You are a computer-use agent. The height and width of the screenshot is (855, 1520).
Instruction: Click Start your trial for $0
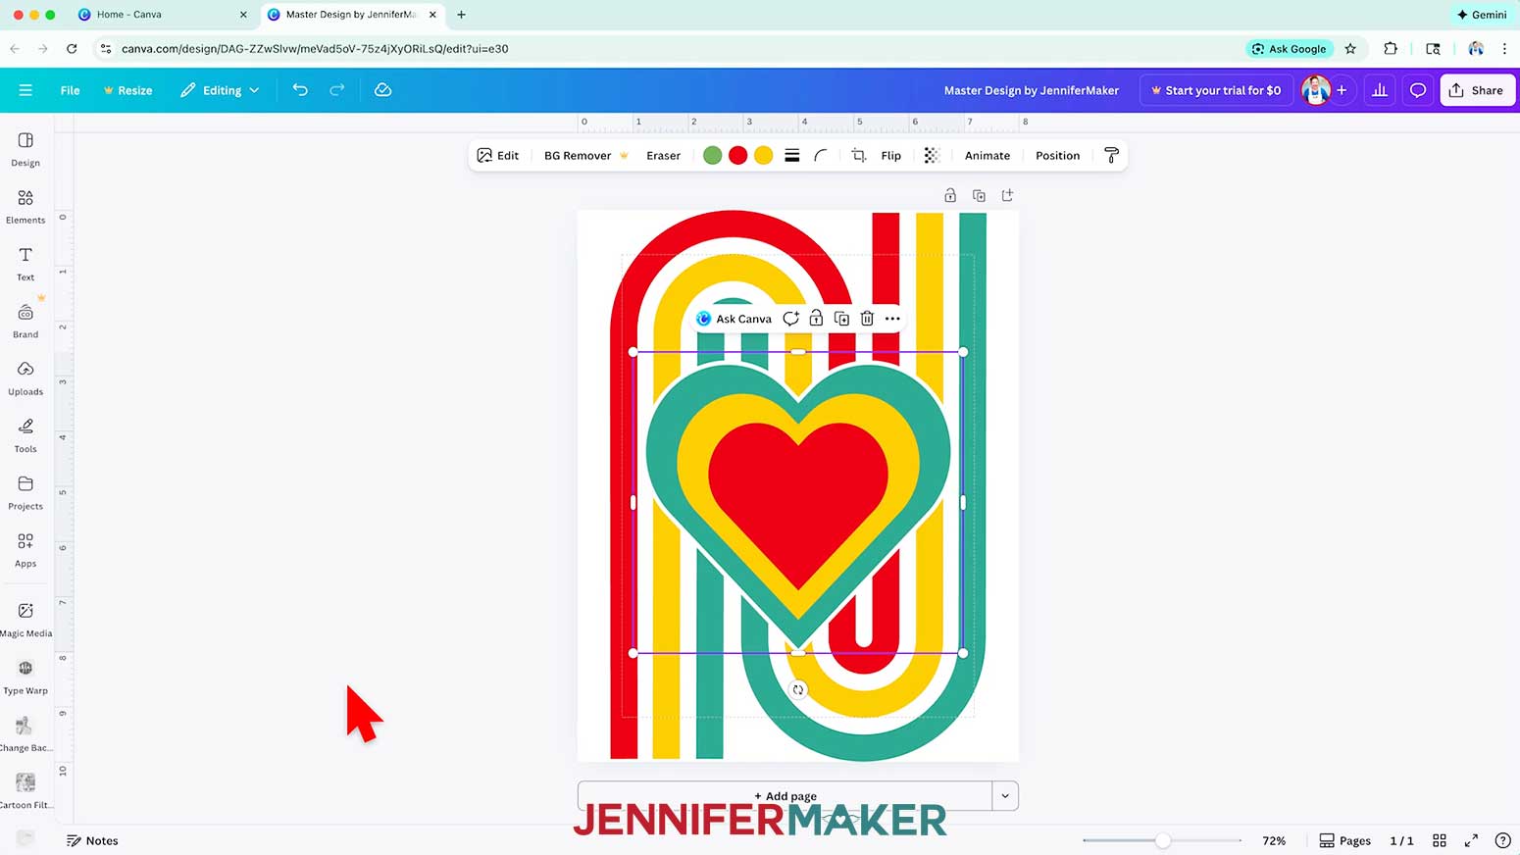1216,90
